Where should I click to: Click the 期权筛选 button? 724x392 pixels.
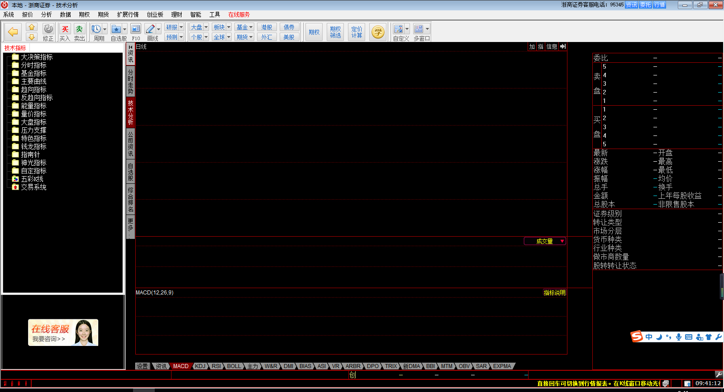click(x=335, y=32)
